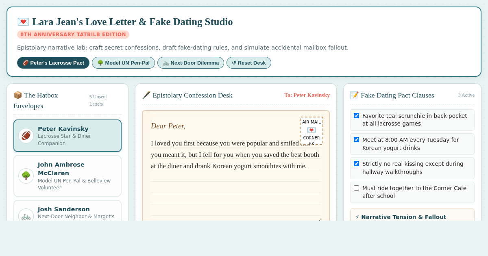This screenshot has width=488, height=256.
Task: Click the love letter icon in the title
Action: [23, 22]
